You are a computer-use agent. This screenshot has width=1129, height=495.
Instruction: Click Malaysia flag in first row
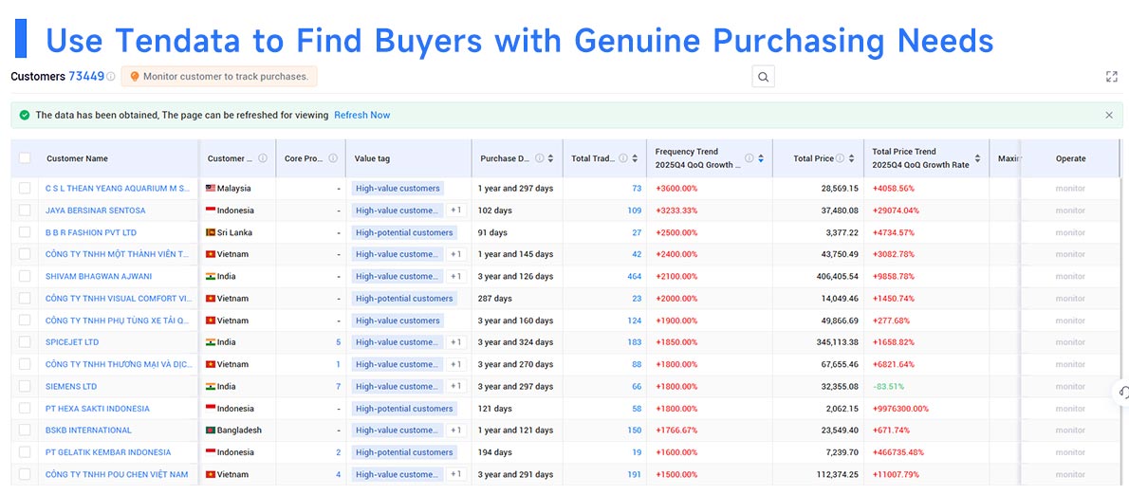(211, 189)
